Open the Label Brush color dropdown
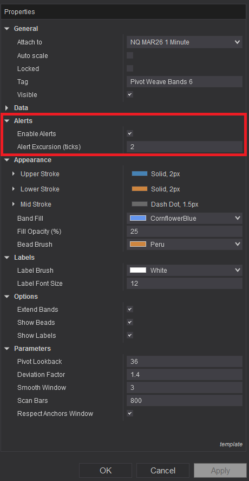249x481 pixels. point(185,271)
